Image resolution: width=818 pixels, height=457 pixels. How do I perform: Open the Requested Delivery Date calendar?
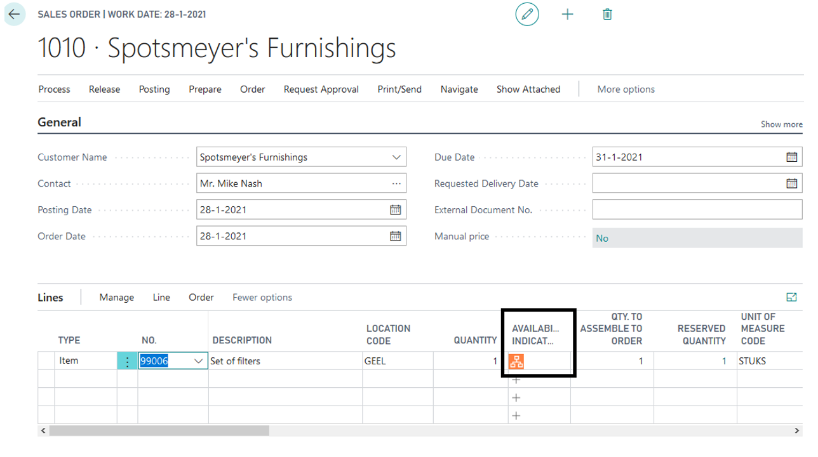coord(791,183)
